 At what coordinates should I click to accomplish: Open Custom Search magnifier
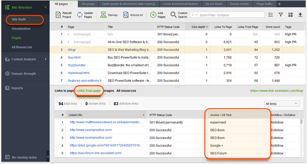pyautogui.click(x=173, y=15)
